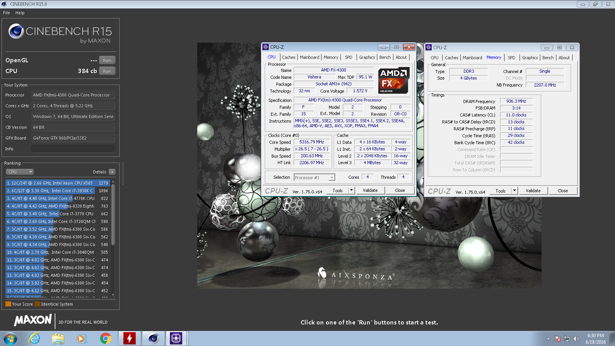Switch to Caches tab in left CPU-Z
Image resolution: width=615 pixels, height=346 pixels.
coord(289,57)
